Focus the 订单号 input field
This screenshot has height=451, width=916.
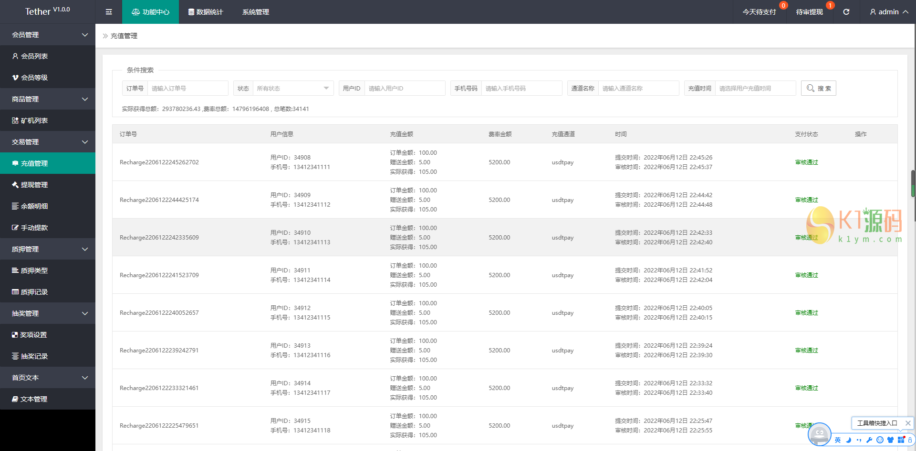[x=188, y=88]
